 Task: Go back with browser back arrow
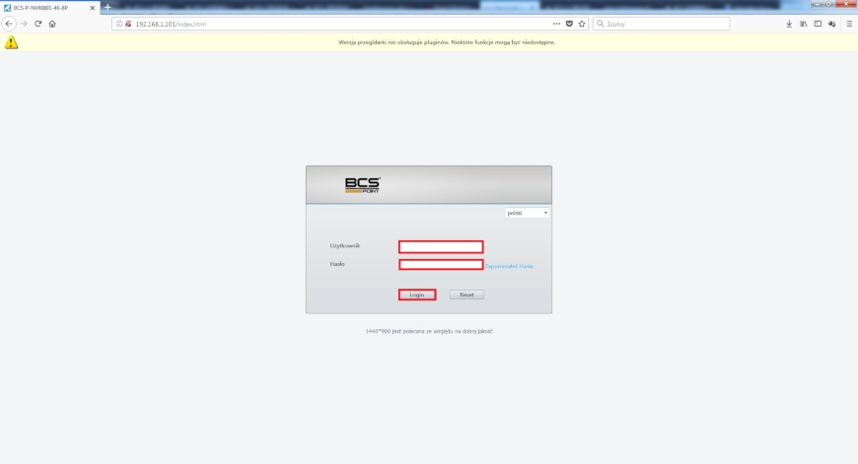tap(9, 24)
